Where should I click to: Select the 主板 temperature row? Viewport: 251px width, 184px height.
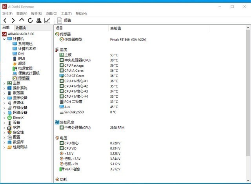pos(89,55)
